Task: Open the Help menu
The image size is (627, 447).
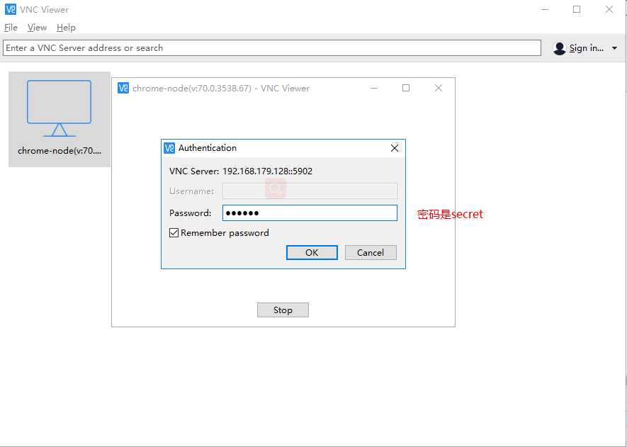Action: pos(66,28)
